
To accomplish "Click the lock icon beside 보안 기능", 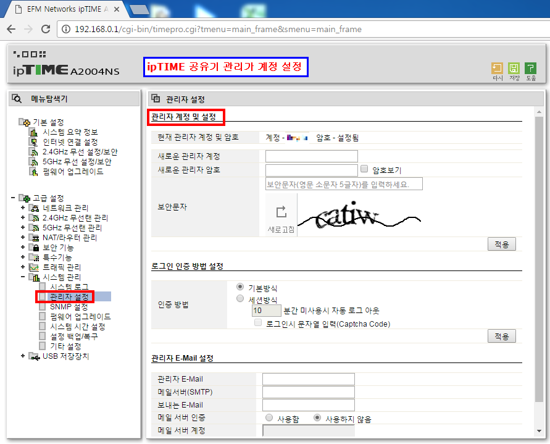I will click(x=35, y=247).
